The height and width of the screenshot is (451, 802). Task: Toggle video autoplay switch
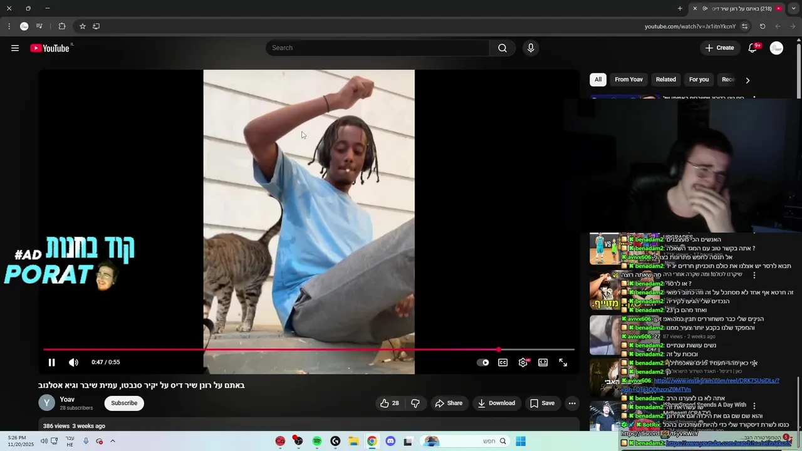click(482, 362)
